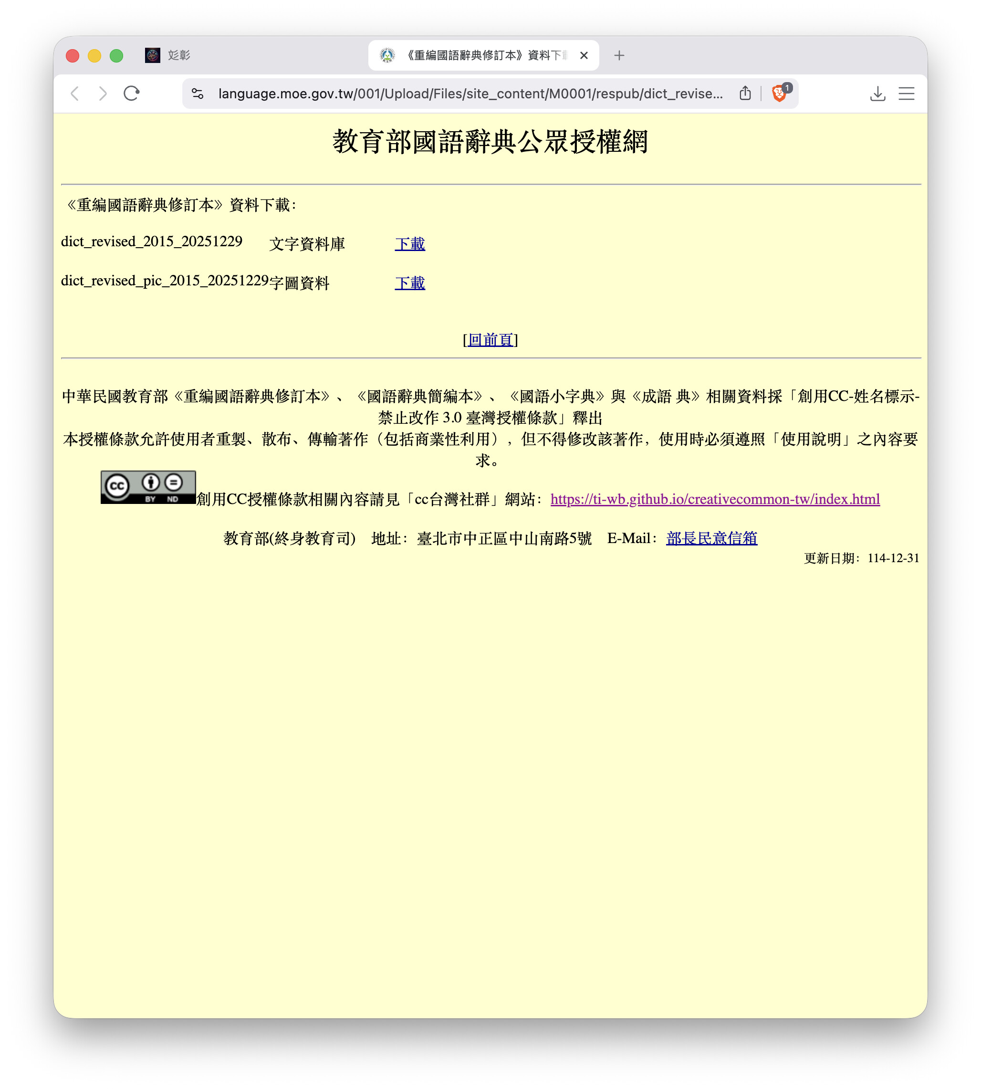Click the share icon in address bar
This screenshot has height=1089, width=981.
coord(745,94)
